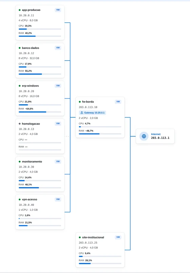Click the green status dot of app-producao
The height and width of the screenshot is (273, 190).
tap(20, 10)
